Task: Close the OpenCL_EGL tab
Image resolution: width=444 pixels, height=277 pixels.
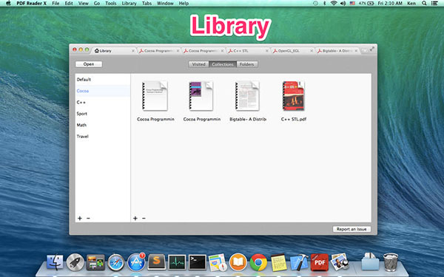Action: point(312,51)
